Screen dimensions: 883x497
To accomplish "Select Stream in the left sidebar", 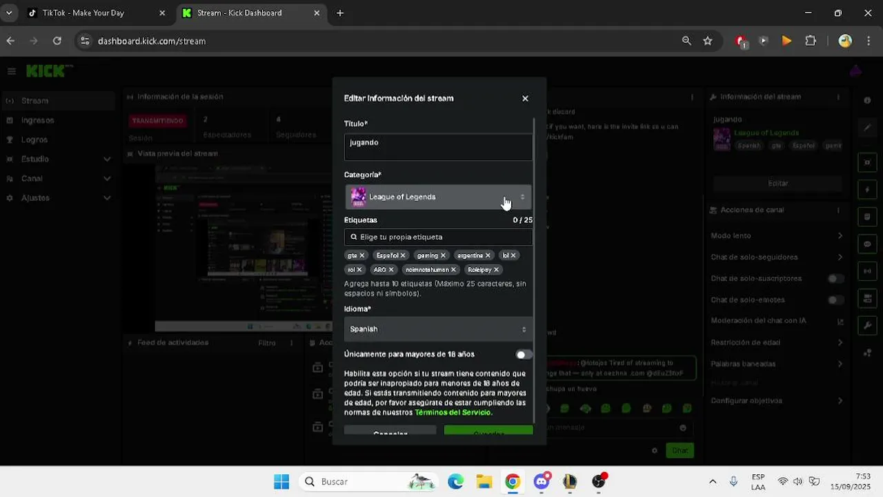I will (x=57, y=101).
